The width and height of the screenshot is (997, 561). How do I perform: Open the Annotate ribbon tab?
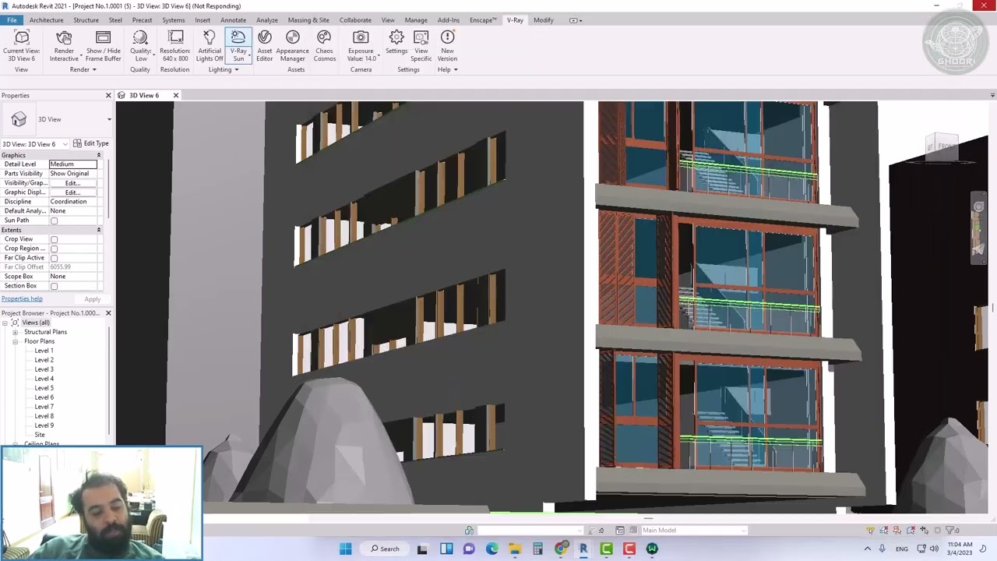(233, 20)
